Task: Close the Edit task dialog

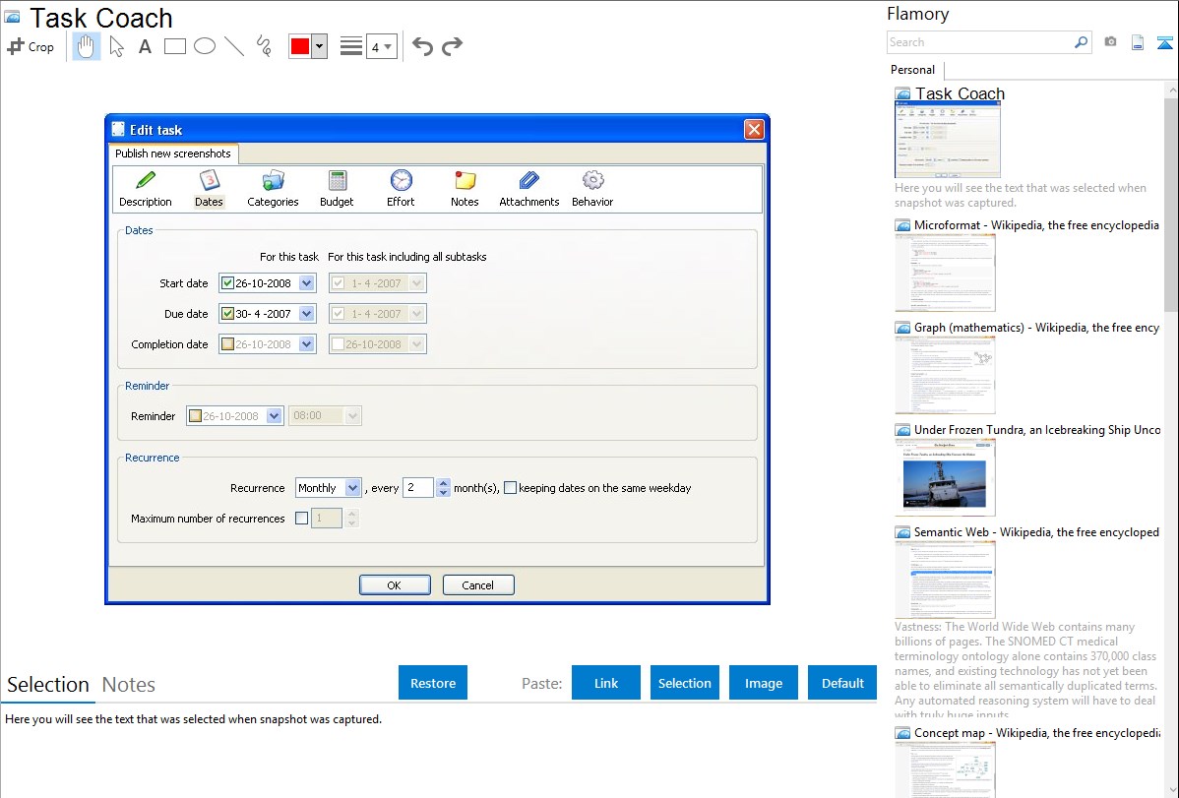Action: (x=754, y=129)
